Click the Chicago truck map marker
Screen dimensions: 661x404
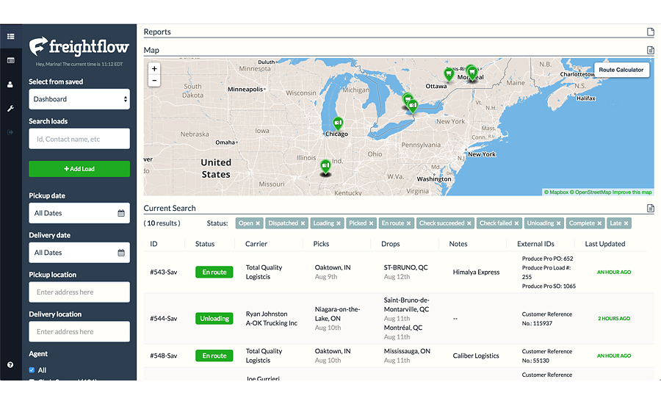pos(338,123)
